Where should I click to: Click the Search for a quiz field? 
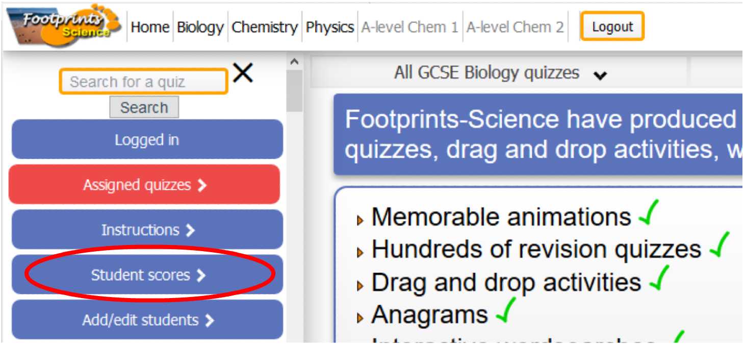click(143, 82)
